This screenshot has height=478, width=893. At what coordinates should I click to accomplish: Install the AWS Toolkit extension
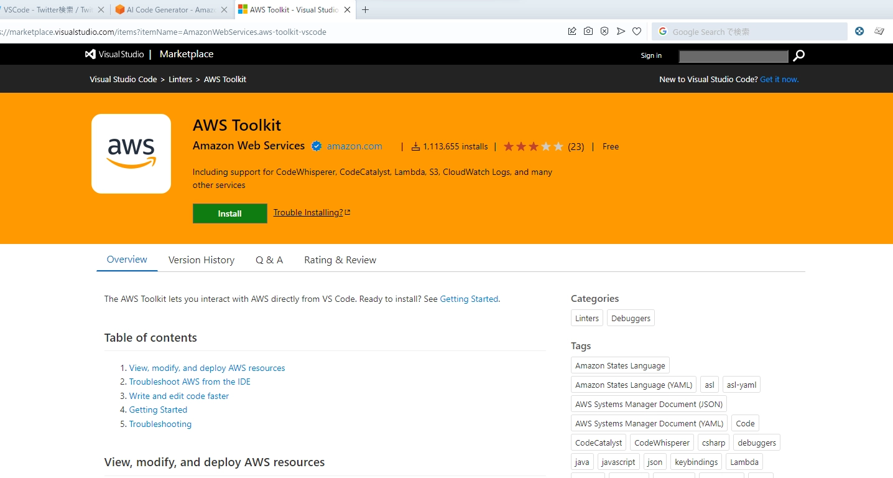pos(229,213)
